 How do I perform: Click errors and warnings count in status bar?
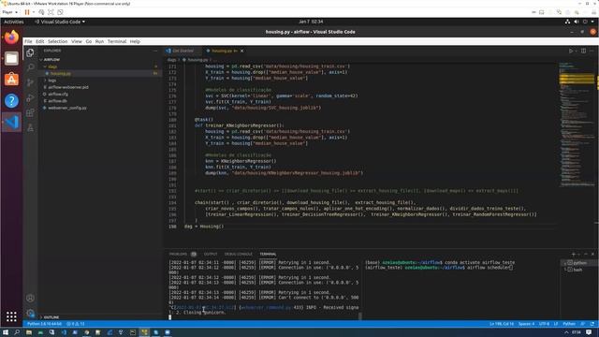point(76,324)
